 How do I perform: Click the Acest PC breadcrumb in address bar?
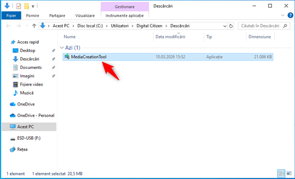coord(61,26)
